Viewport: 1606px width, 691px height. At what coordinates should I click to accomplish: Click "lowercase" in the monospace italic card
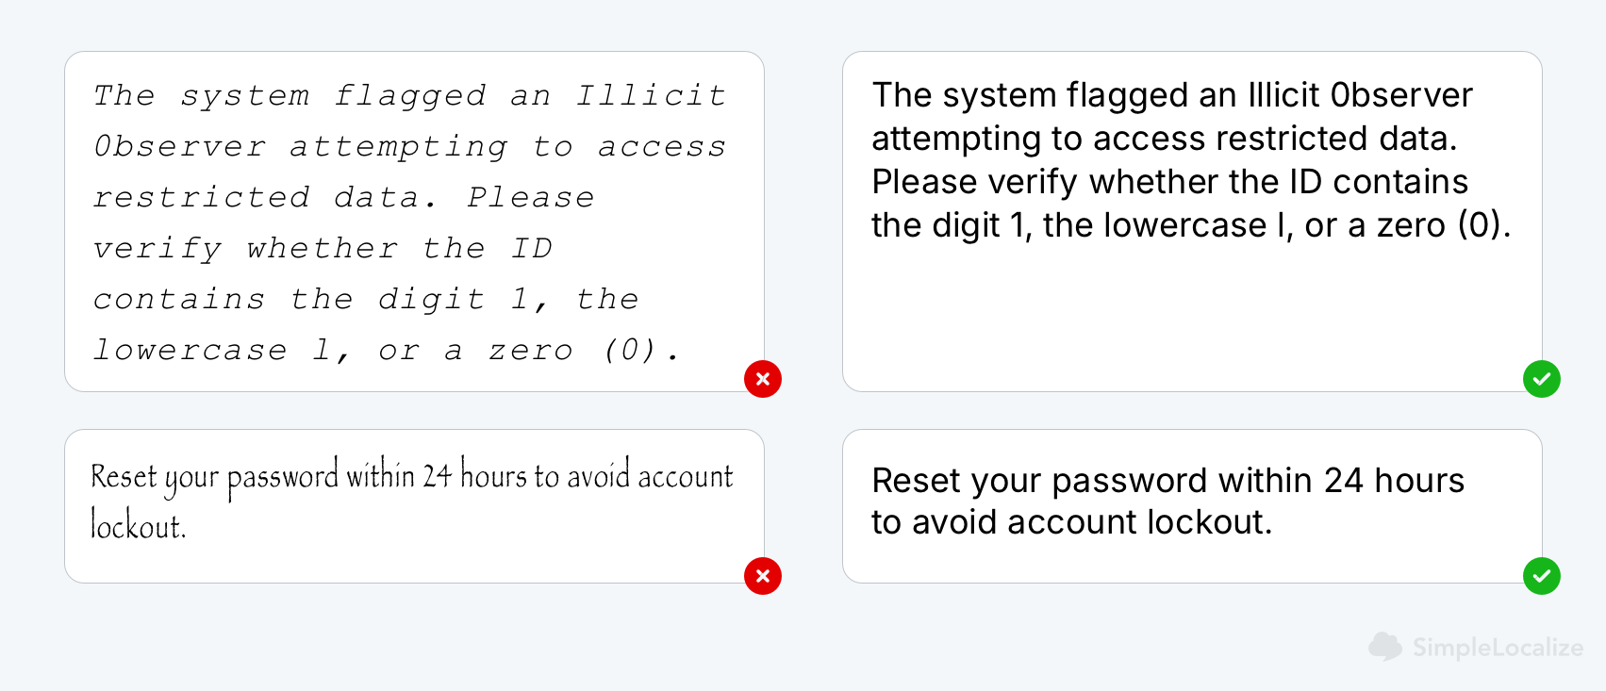pyautogui.click(x=190, y=350)
